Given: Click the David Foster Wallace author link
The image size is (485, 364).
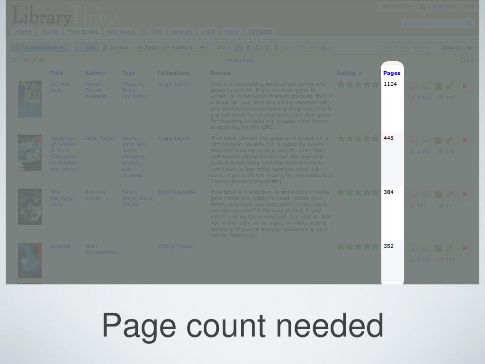Looking at the screenshot, I should 95,90.
